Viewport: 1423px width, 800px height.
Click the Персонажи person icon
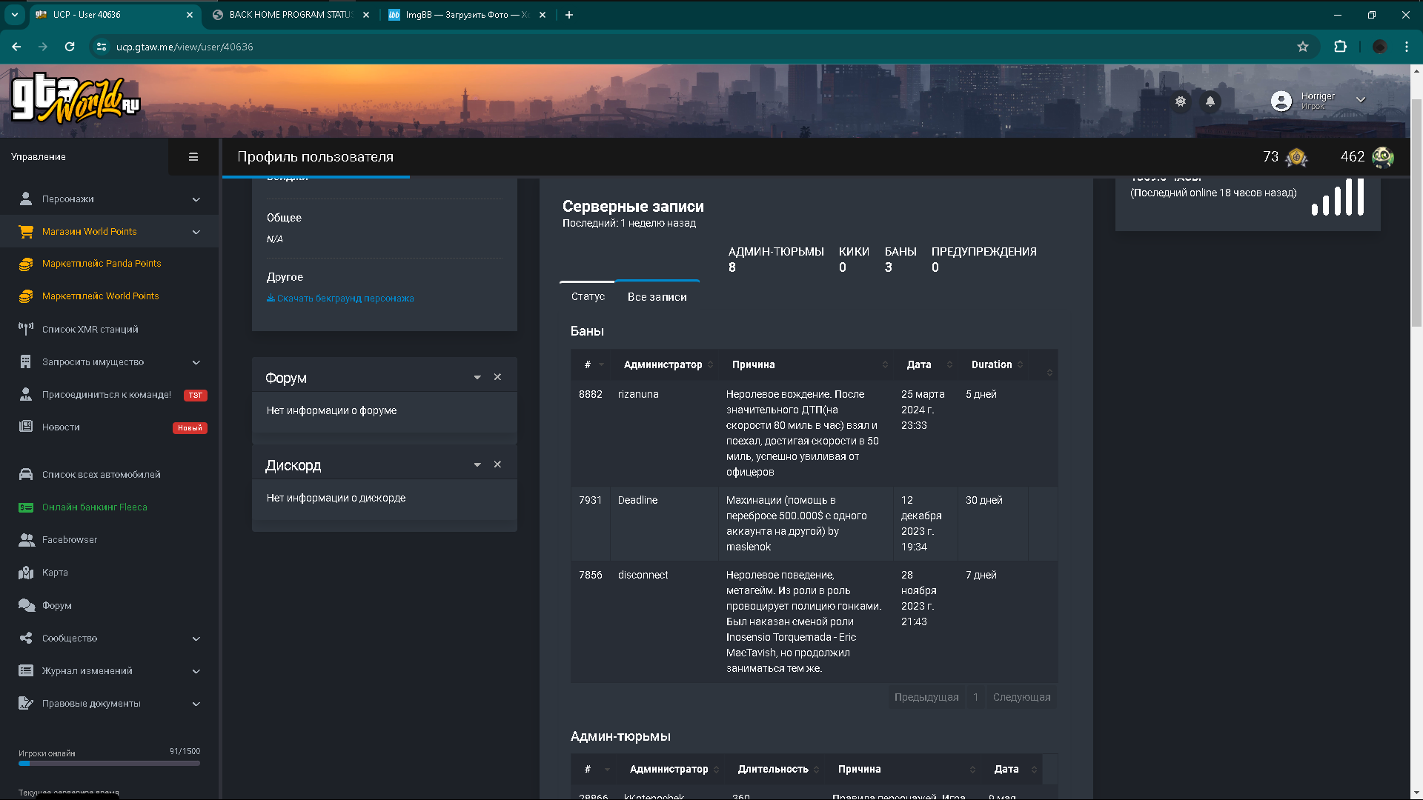26,199
